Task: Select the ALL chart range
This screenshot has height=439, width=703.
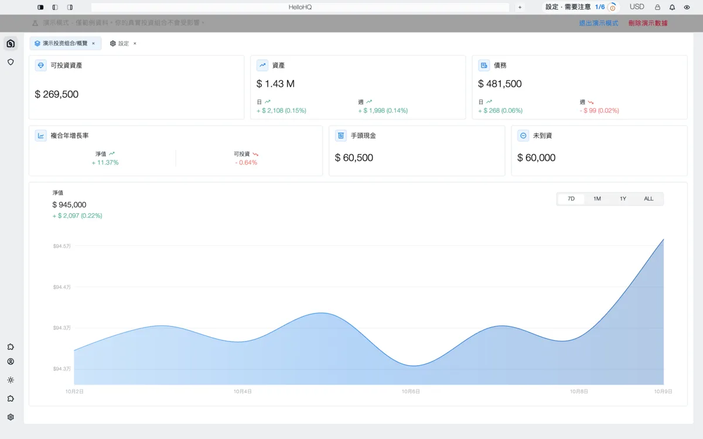Action: tap(649, 199)
